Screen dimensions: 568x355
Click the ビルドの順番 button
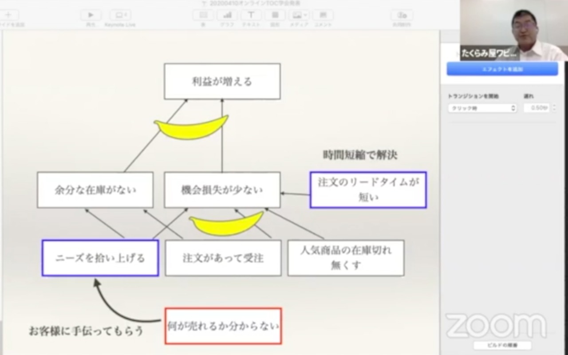point(502,345)
